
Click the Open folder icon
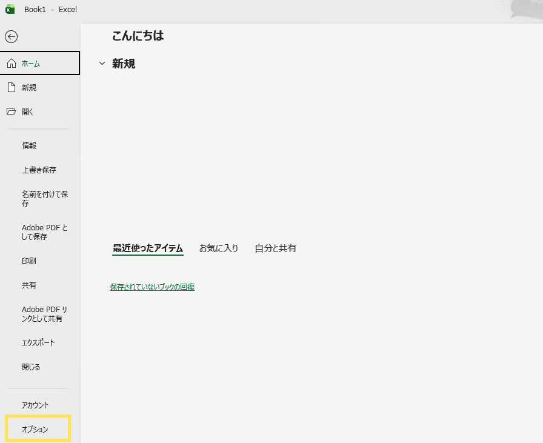[x=11, y=112]
